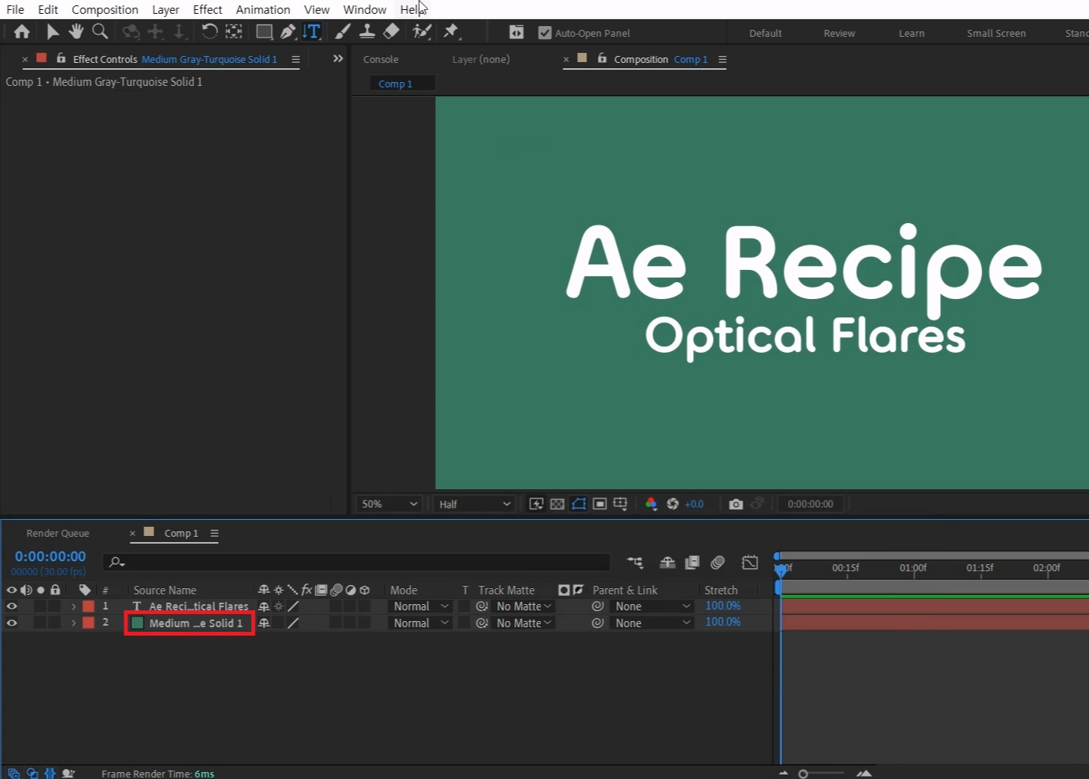Viewport: 1089px width, 779px height.
Task: Switch to the Review workspace
Action: coord(839,33)
